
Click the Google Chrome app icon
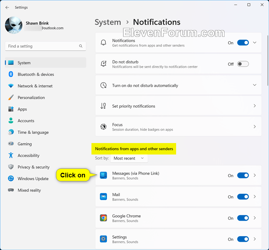(x=103, y=218)
